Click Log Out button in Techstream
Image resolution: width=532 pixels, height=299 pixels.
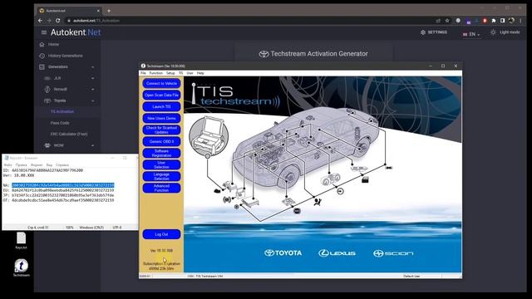(x=161, y=234)
